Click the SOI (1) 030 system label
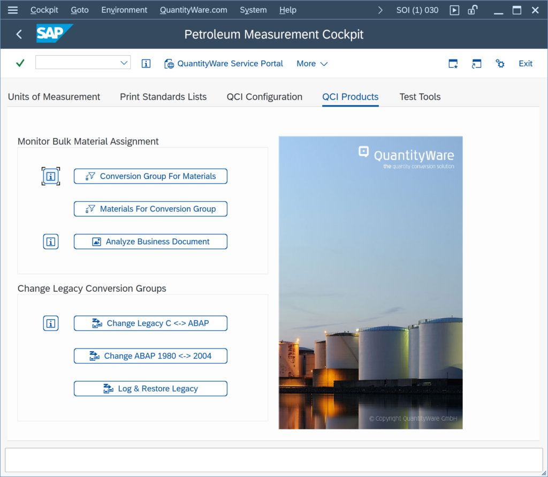 pyautogui.click(x=417, y=10)
